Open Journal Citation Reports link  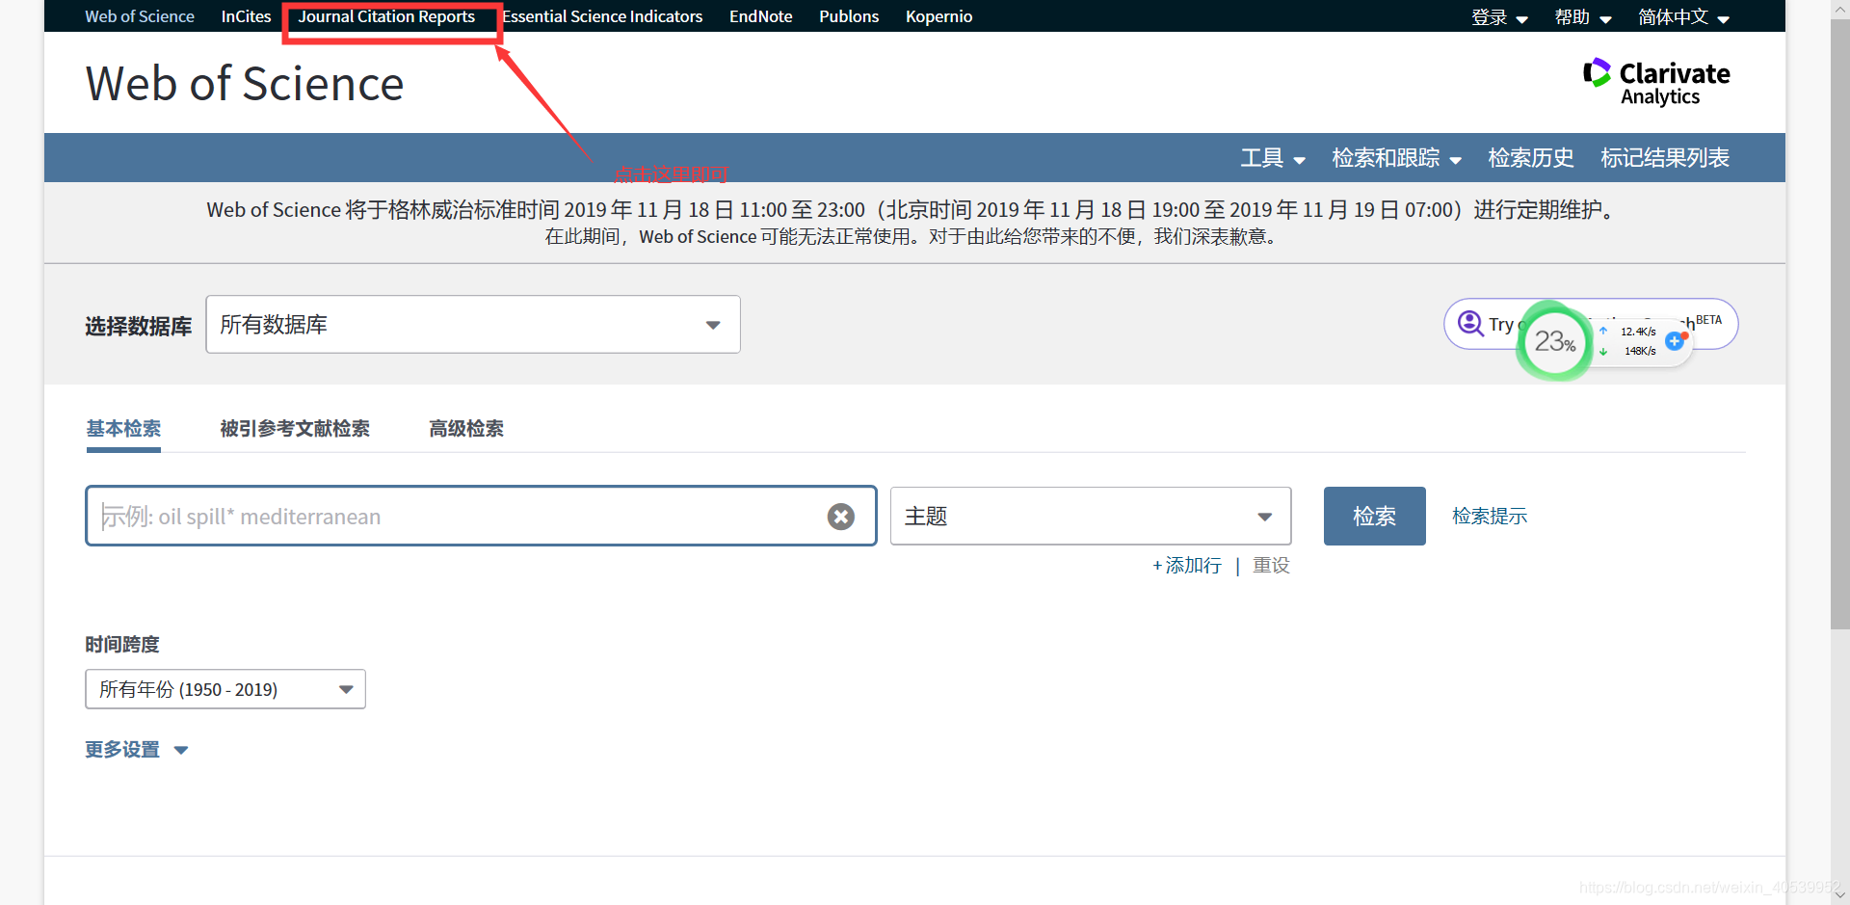386,16
